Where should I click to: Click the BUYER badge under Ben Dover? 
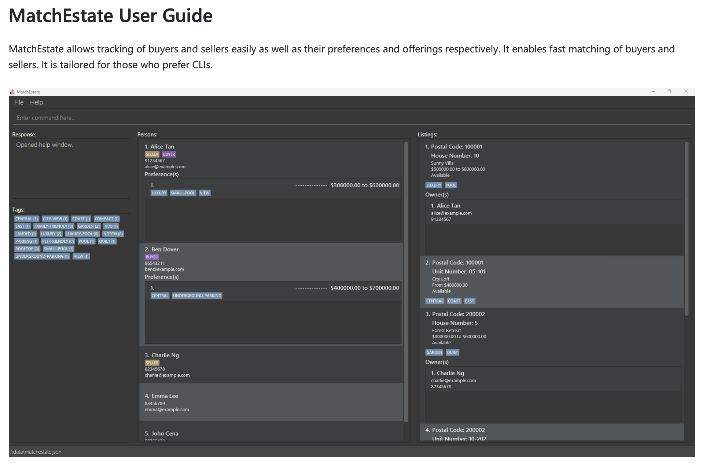click(x=152, y=257)
